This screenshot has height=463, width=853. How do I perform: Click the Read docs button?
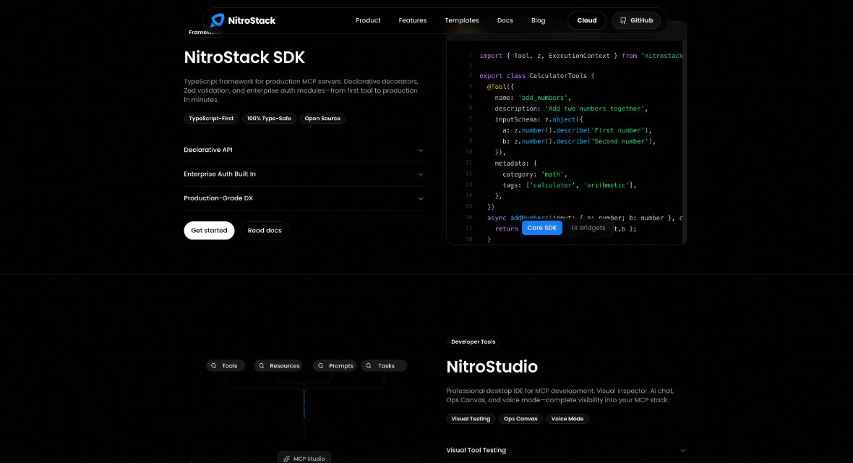265,230
